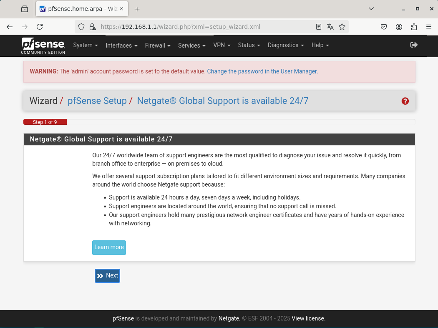Open the Netgate link in the footer

pos(229,318)
